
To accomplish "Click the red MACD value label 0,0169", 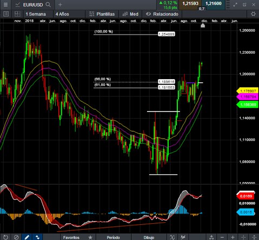I will pyautogui.click(x=245, y=196).
